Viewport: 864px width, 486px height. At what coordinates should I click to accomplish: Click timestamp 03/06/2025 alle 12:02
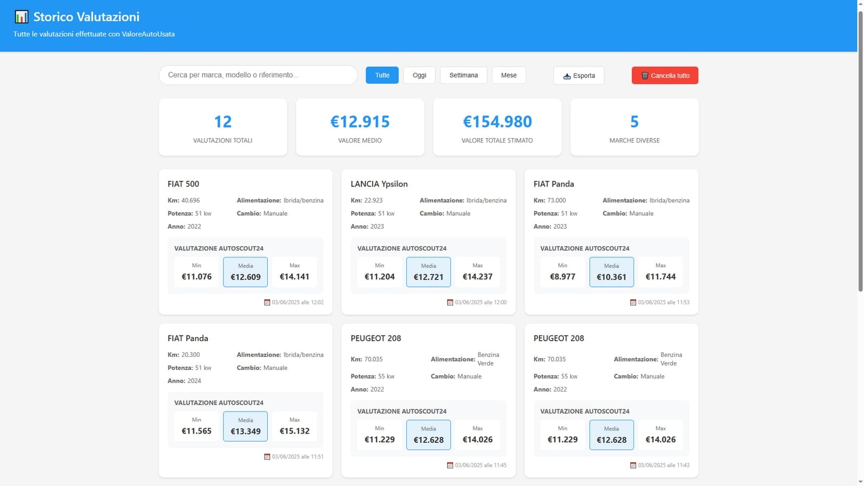[298, 302]
